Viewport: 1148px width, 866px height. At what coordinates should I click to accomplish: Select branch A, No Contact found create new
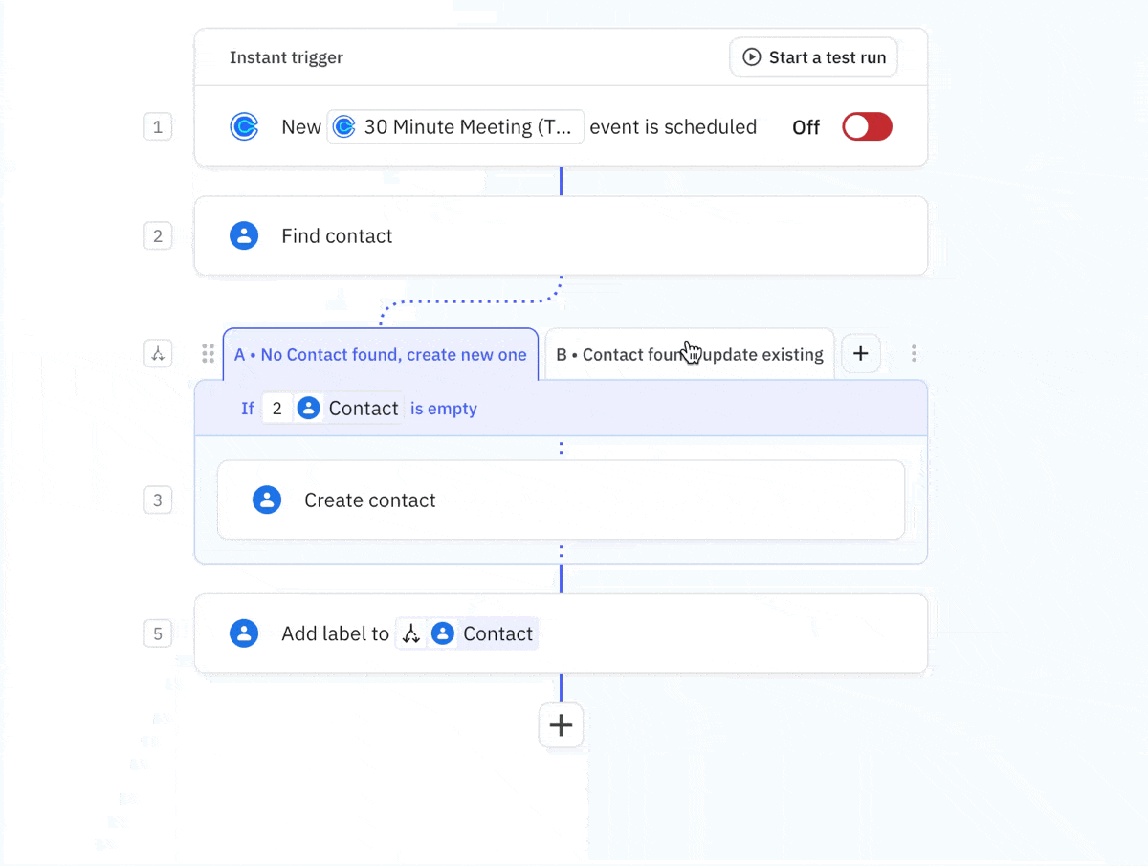(x=381, y=353)
